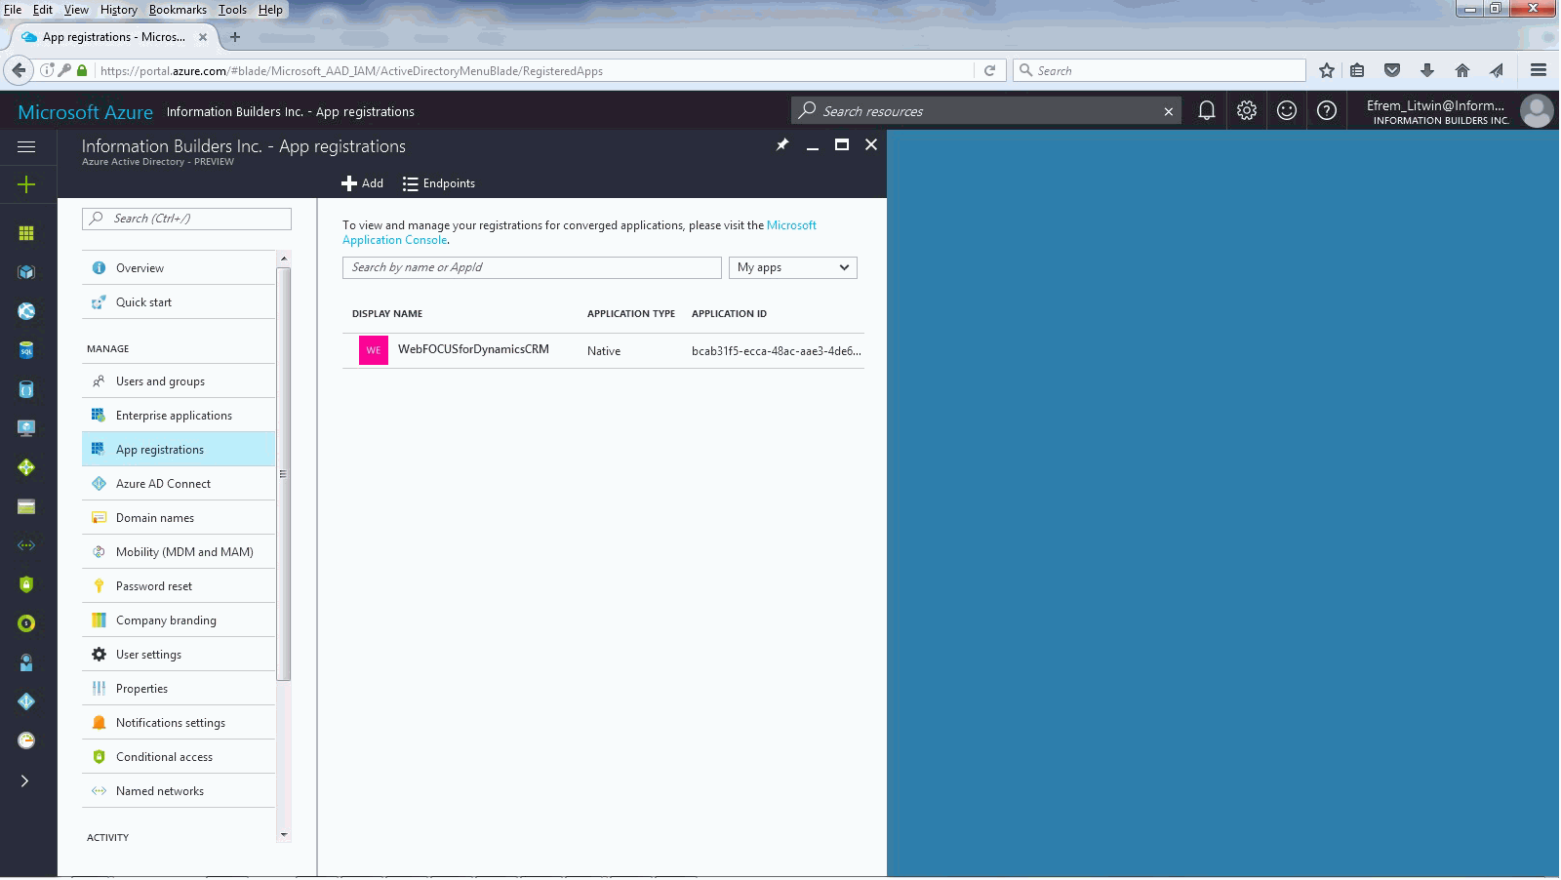The width and height of the screenshot is (1561, 880).
Task: Open the WebFOCUSforDynamicsCRM app row
Action: 603,350
